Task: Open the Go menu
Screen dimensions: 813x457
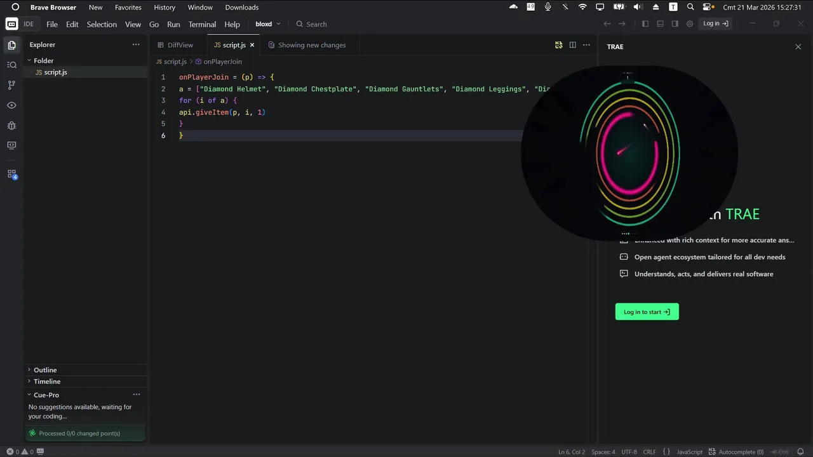Action: pyautogui.click(x=154, y=24)
